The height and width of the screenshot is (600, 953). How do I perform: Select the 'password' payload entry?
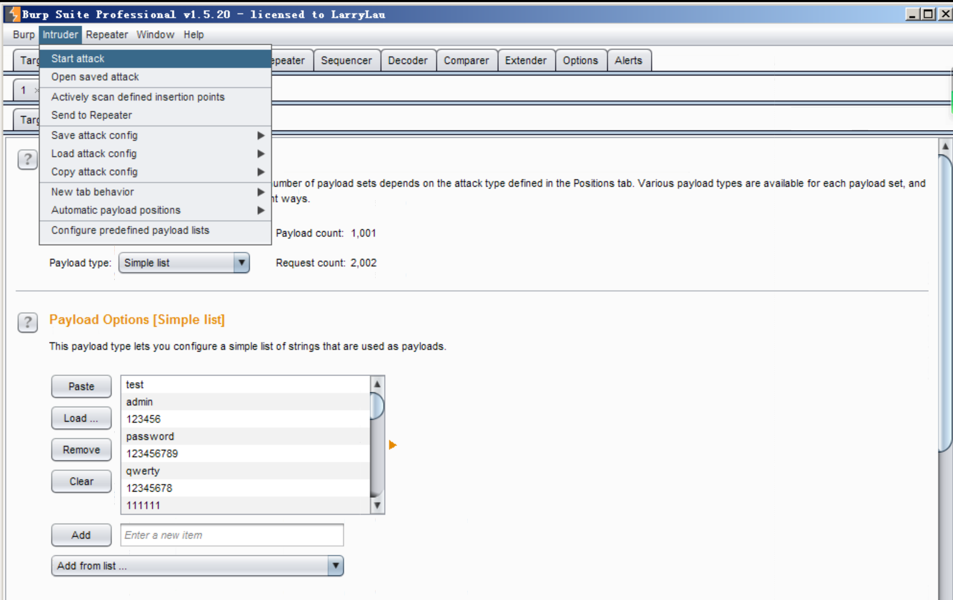click(245, 436)
